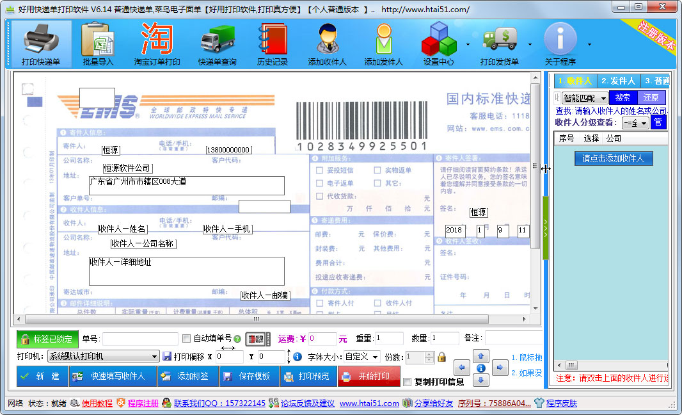Move label right with the right arrow
The image size is (682, 415).
(x=500, y=368)
